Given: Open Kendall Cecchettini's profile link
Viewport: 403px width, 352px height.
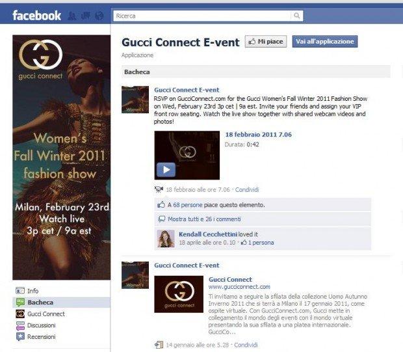Looking at the screenshot, I should click(208, 234).
